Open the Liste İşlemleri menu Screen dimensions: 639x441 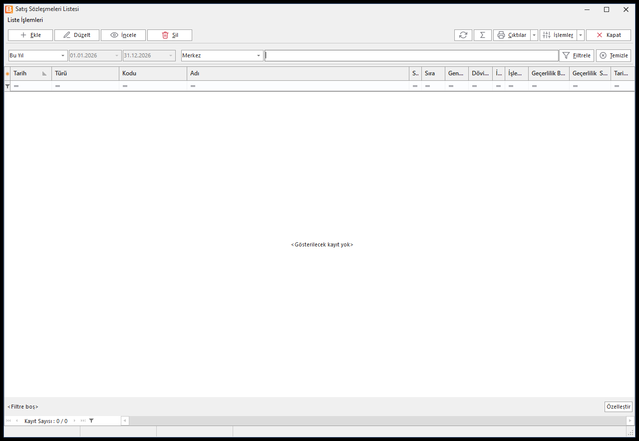point(25,20)
